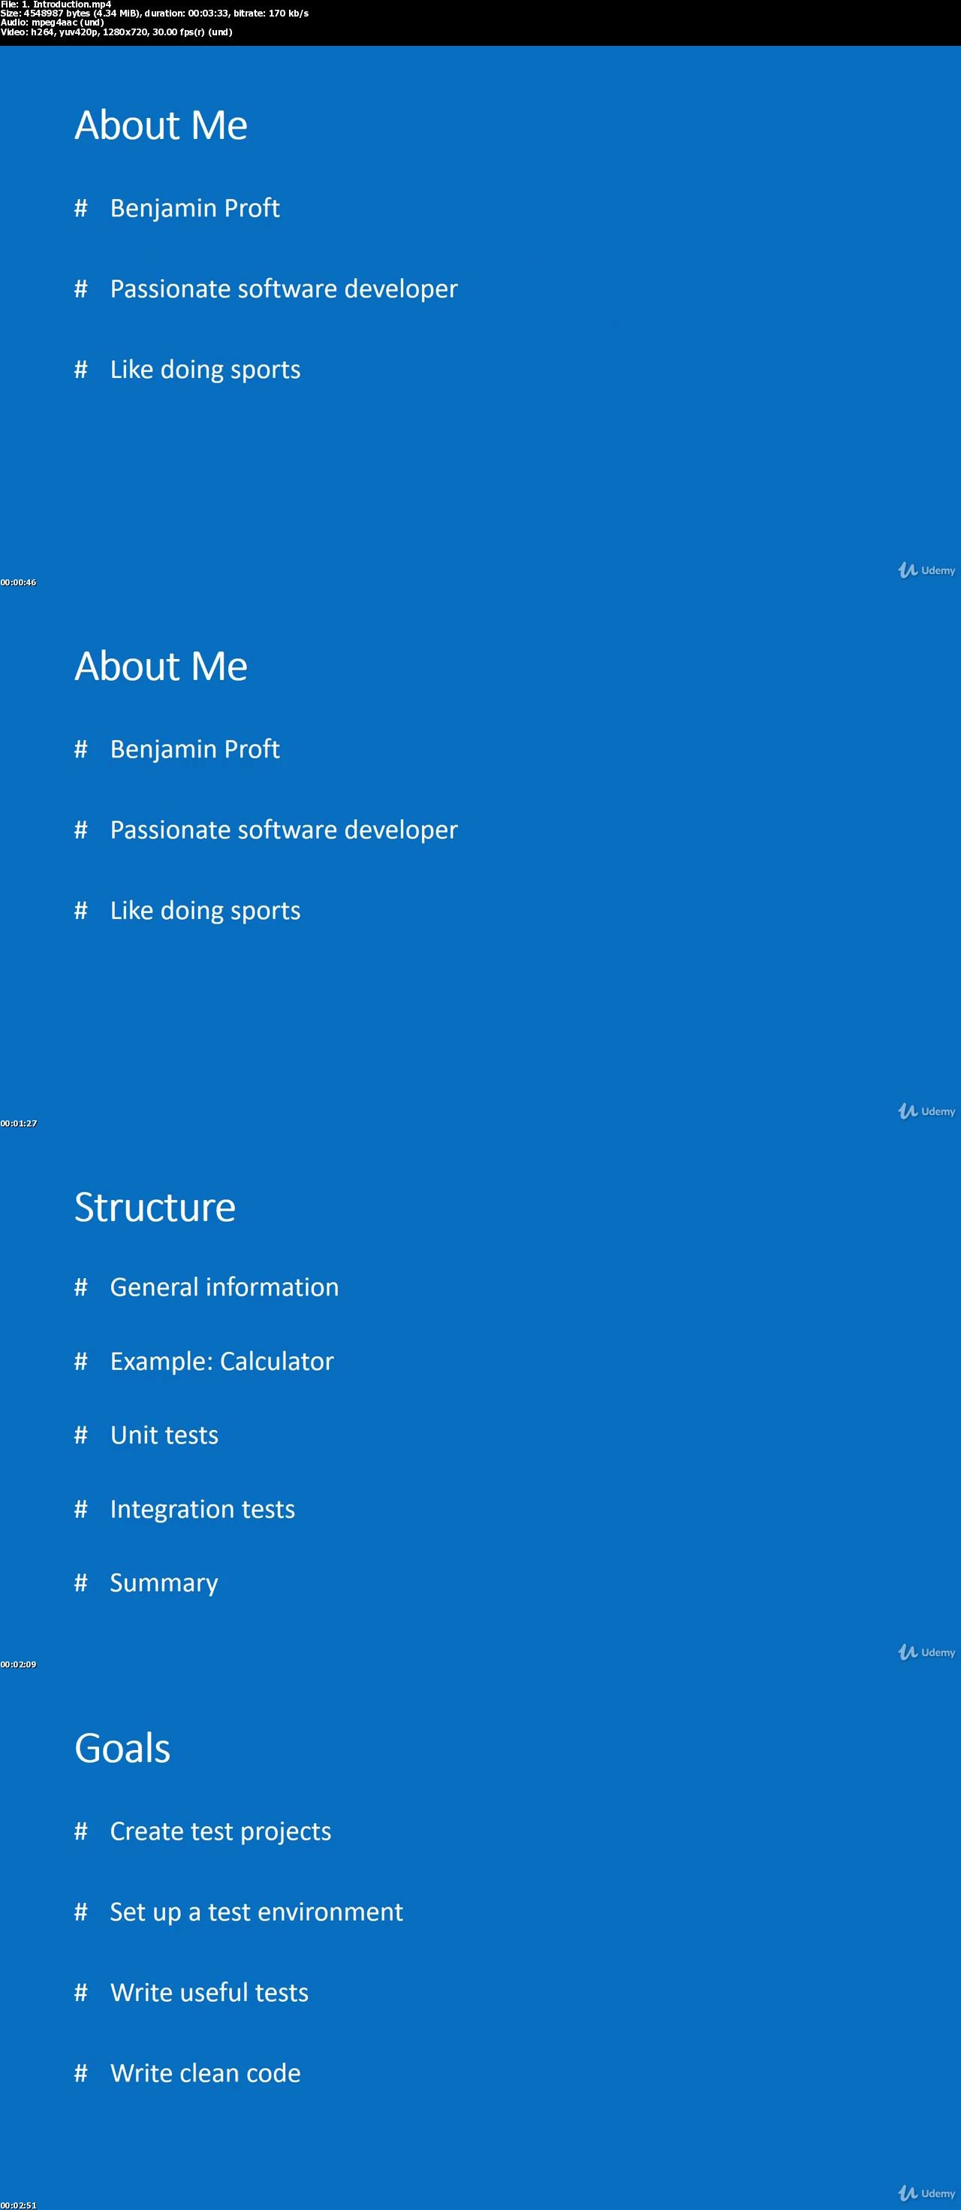Click the 00:02:51 frame timestamp

tap(18, 2205)
